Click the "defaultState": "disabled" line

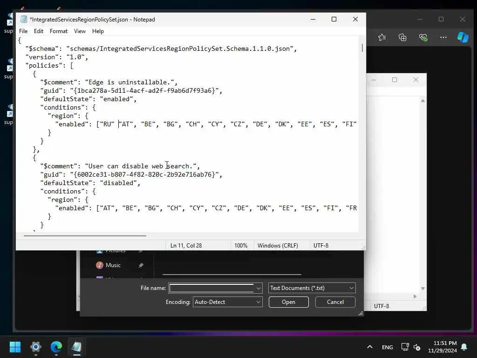pos(90,183)
